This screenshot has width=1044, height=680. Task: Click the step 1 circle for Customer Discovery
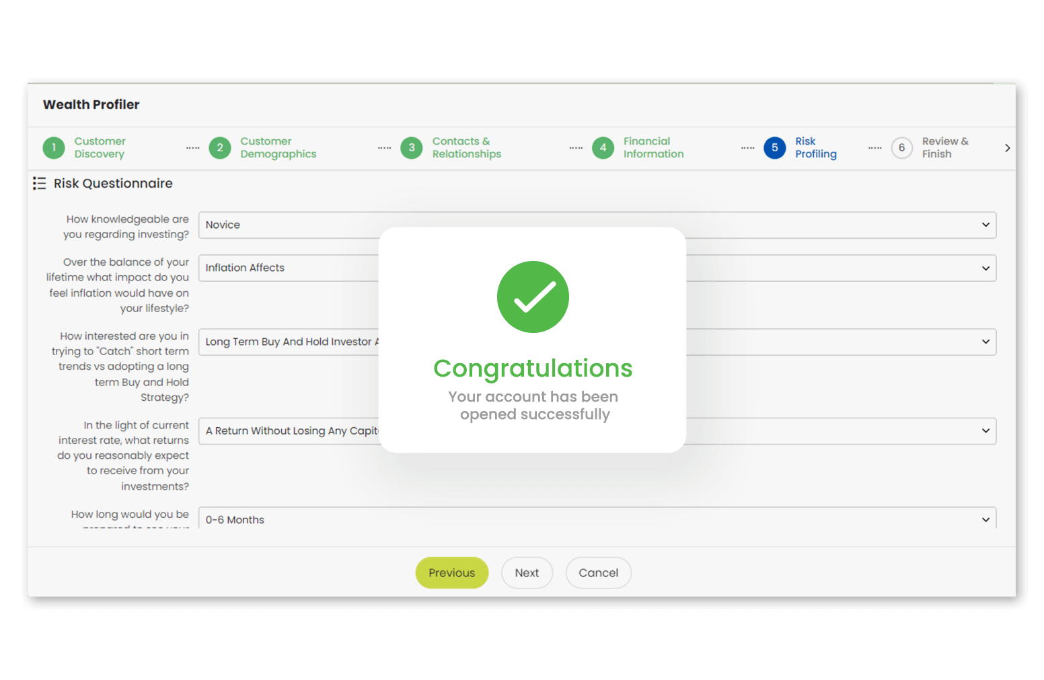(54, 148)
